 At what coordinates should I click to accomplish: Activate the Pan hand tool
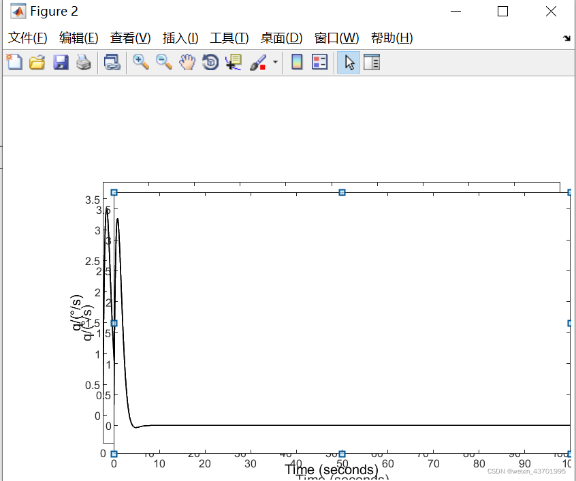click(x=187, y=62)
